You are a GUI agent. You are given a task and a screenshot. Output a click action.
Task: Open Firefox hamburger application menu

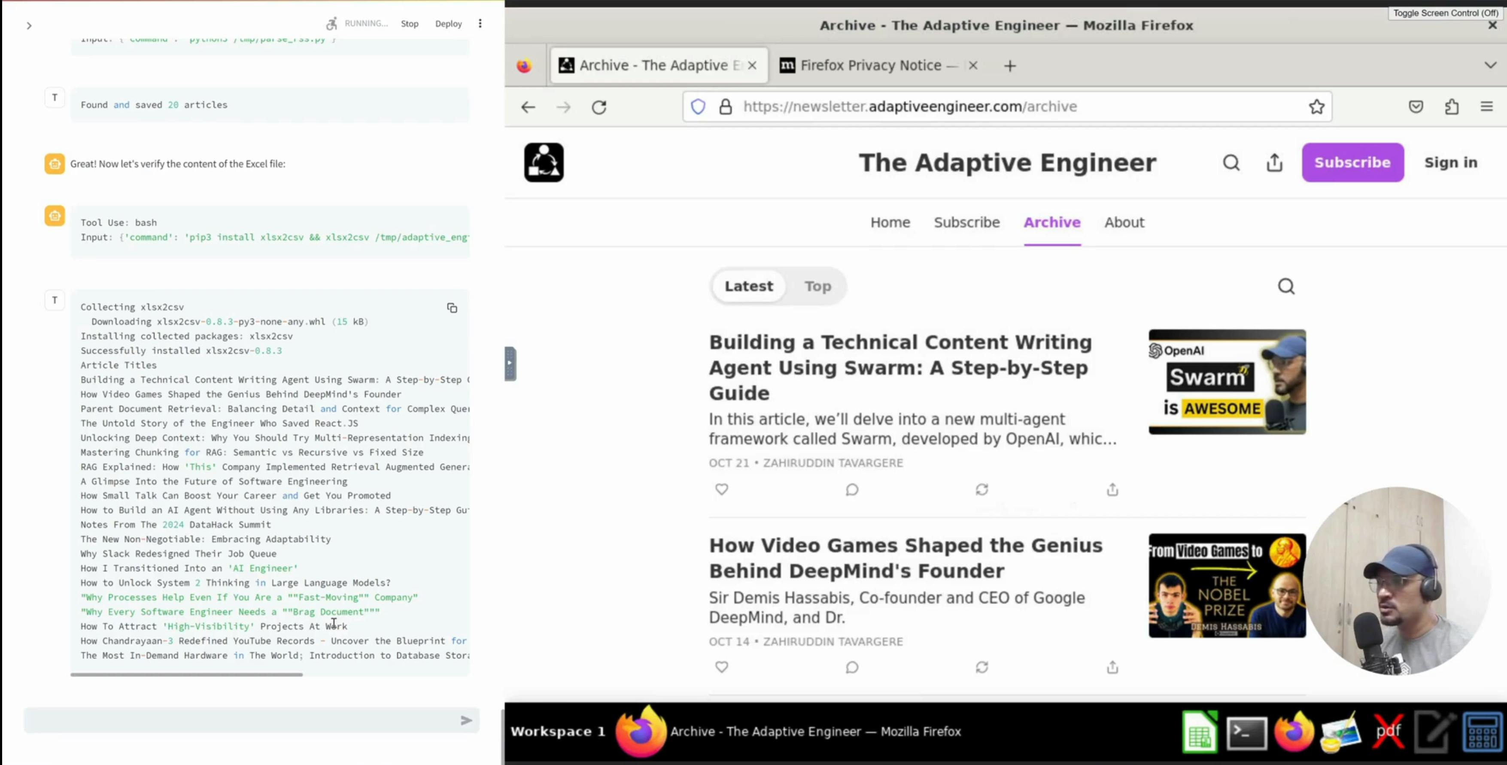(x=1486, y=106)
